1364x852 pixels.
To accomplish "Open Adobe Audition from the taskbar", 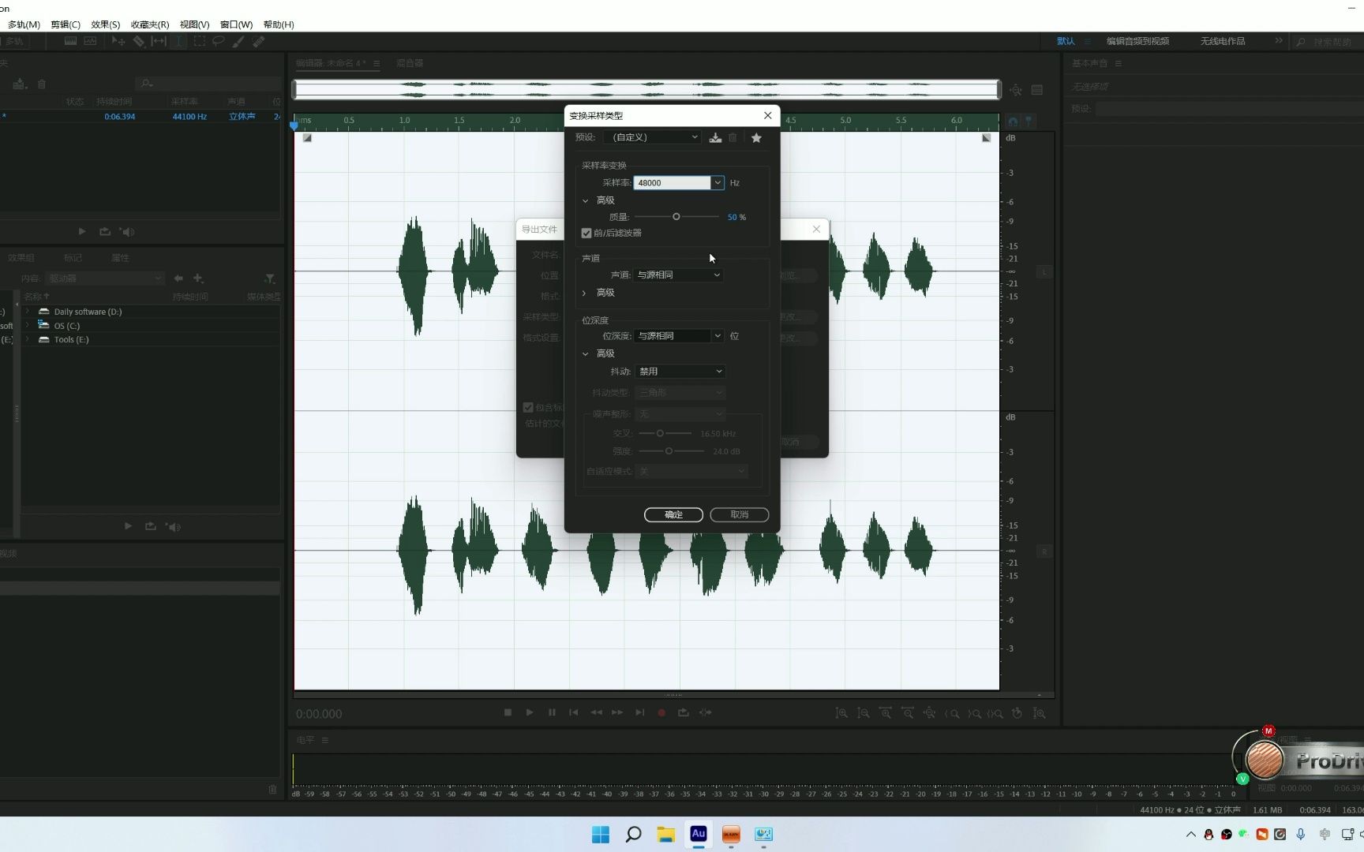I will coord(699,834).
